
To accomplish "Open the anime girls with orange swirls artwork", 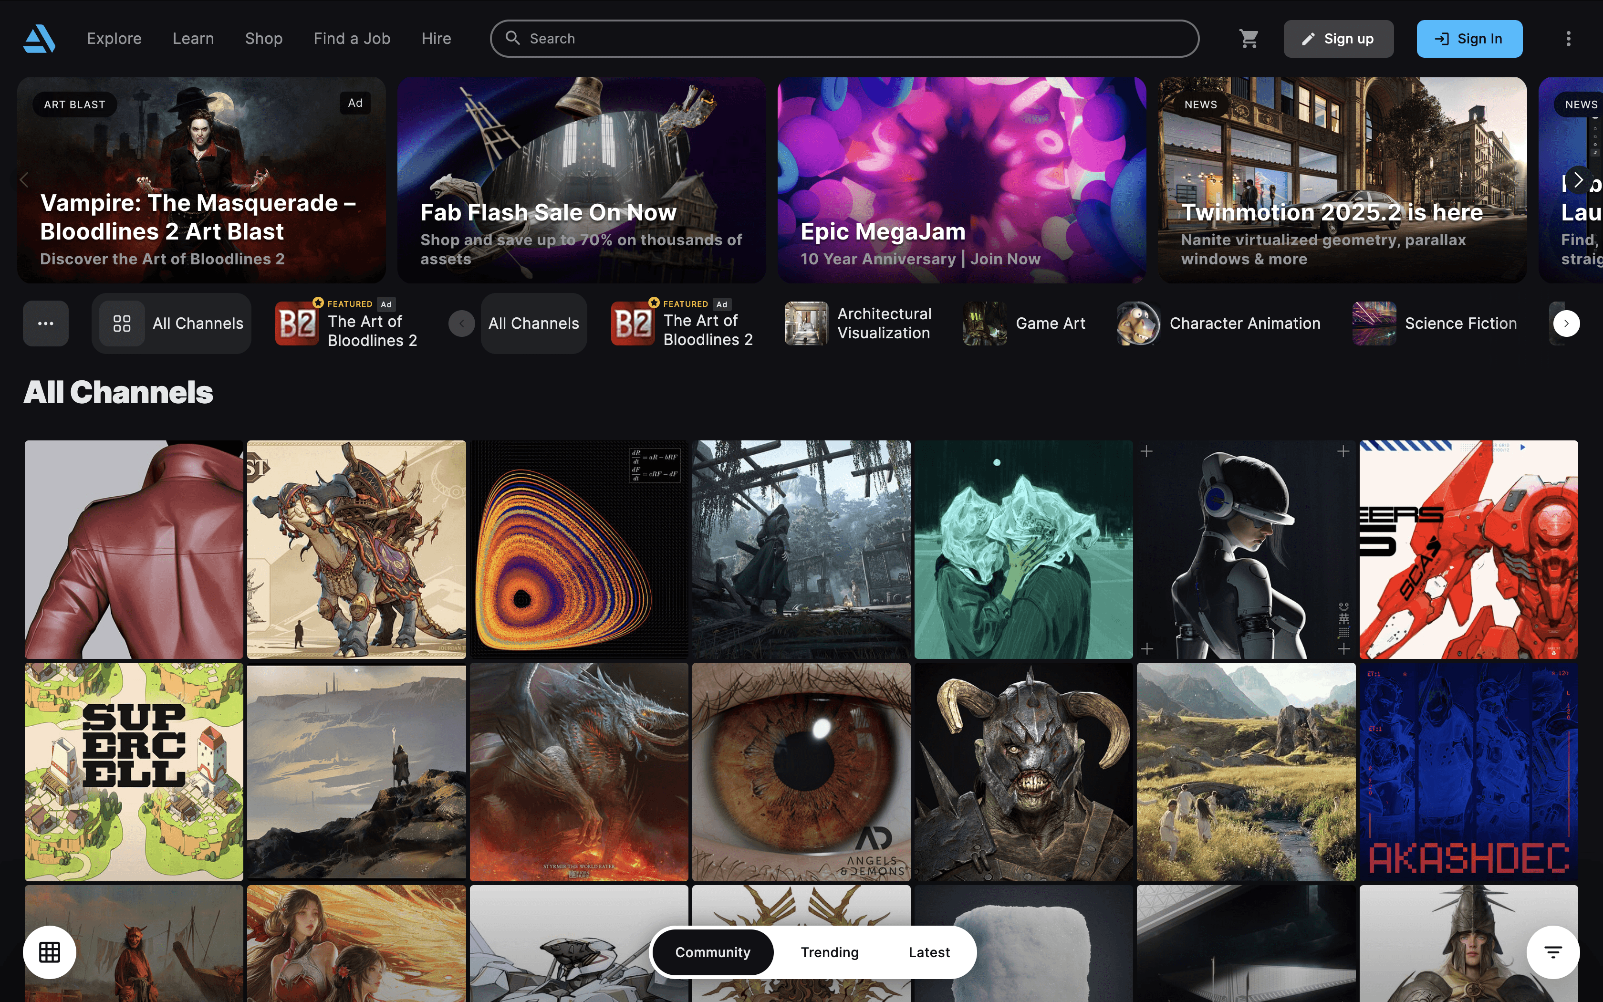I will tap(356, 944).
